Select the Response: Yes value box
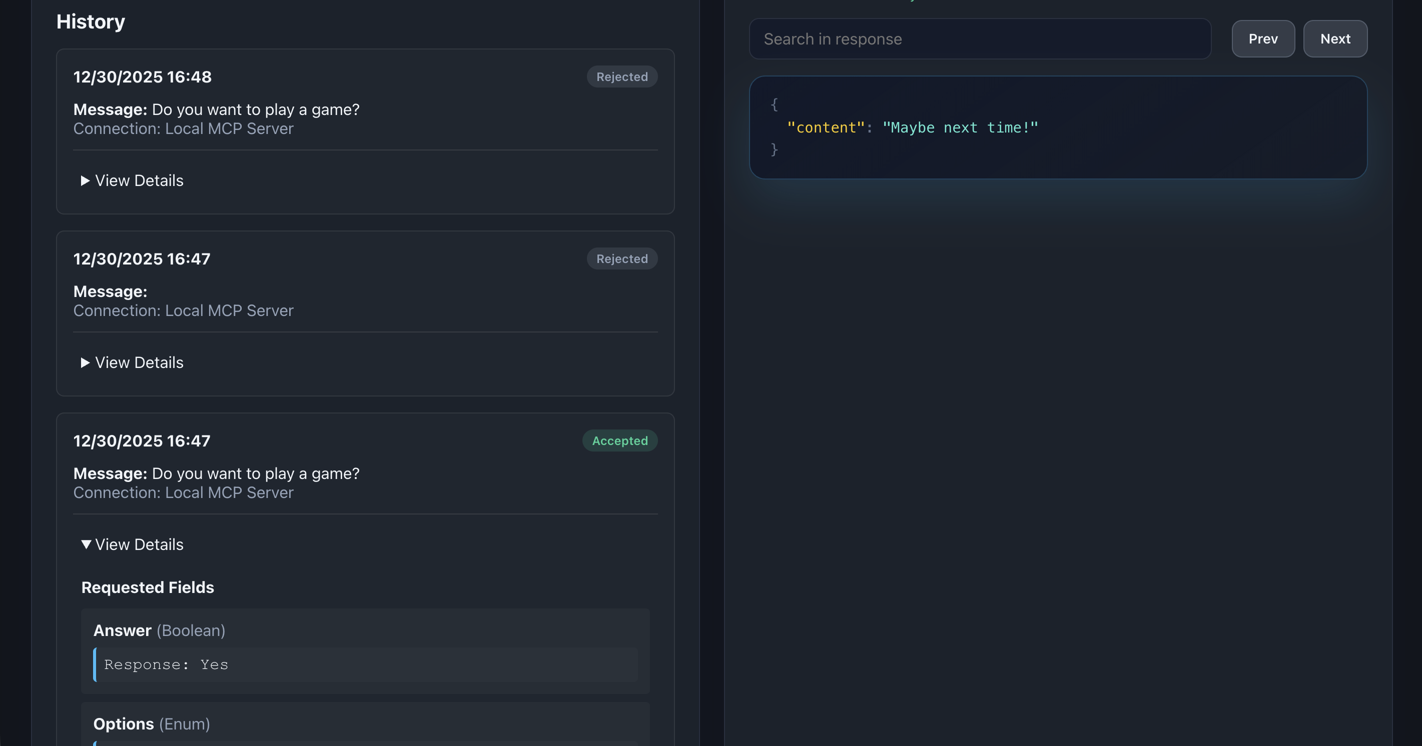 pyautogui.click(x=365, y=665)
